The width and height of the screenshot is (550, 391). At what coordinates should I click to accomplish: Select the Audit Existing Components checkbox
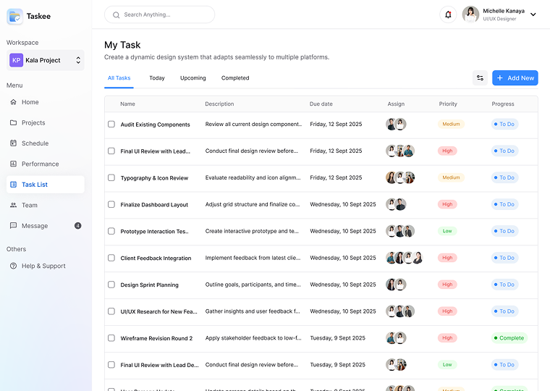111,125
